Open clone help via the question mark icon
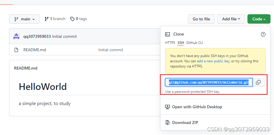The width and height of the screenshot is (274, 135). pos(263,34)
